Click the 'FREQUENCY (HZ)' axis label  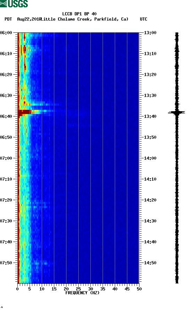click(x=82, y=293)
